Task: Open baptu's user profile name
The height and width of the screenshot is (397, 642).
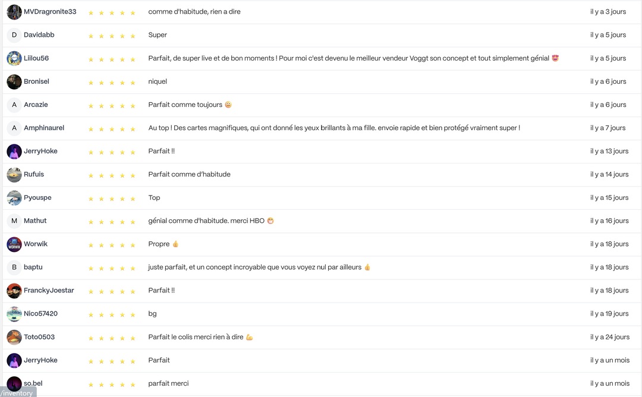Action: (x=33, y=267)
